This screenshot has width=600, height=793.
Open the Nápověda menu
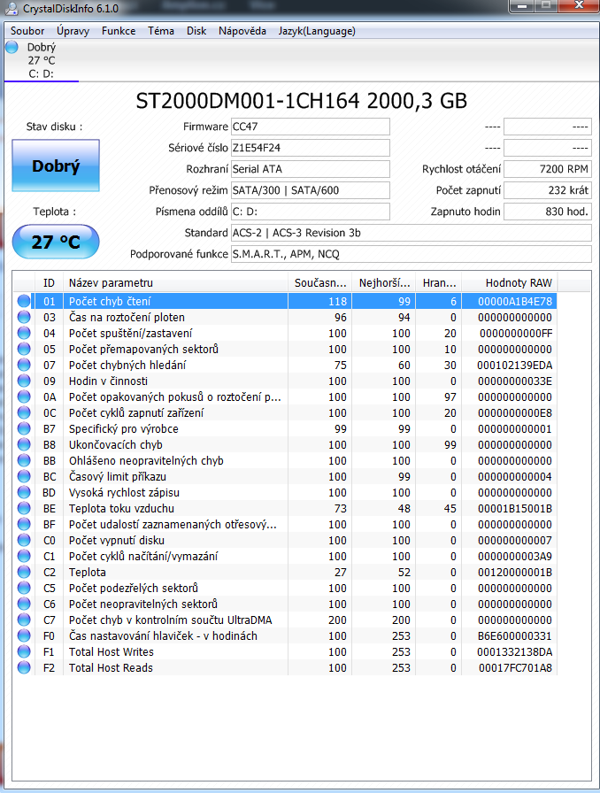click(242, 31)
